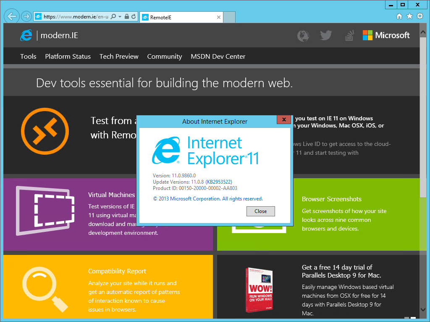
Task: Click the scrollbar down arrow
Action: [x=423, y=309]
